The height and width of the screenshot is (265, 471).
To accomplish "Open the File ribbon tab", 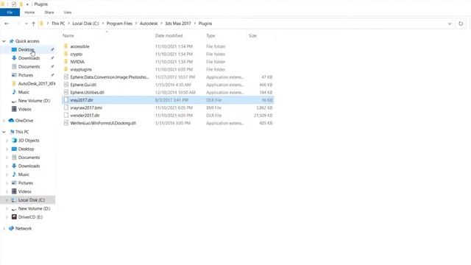I will click(x=10, y=13).
